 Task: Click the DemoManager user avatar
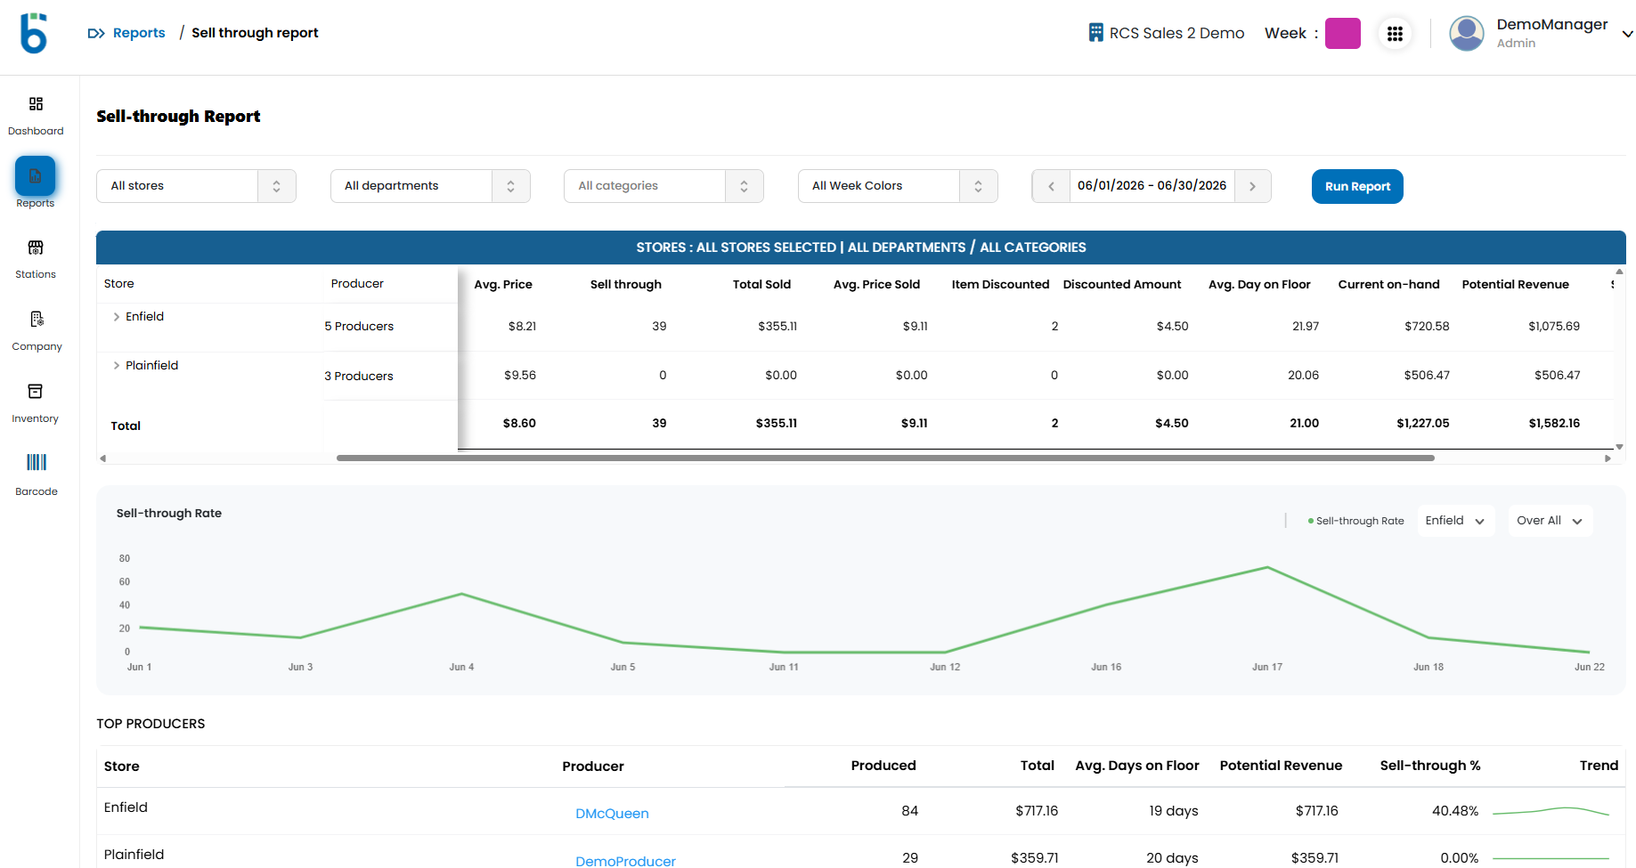point(1467,34)
